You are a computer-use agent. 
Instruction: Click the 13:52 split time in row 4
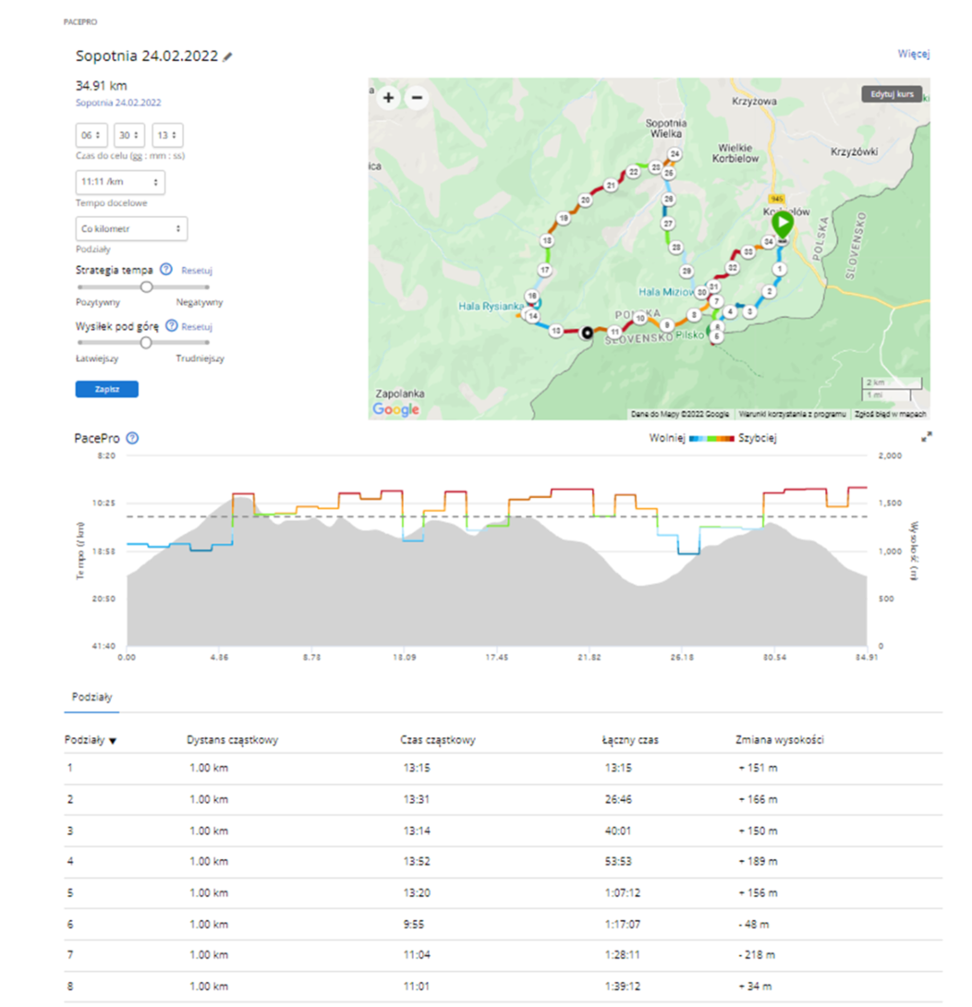coord(417,861)
